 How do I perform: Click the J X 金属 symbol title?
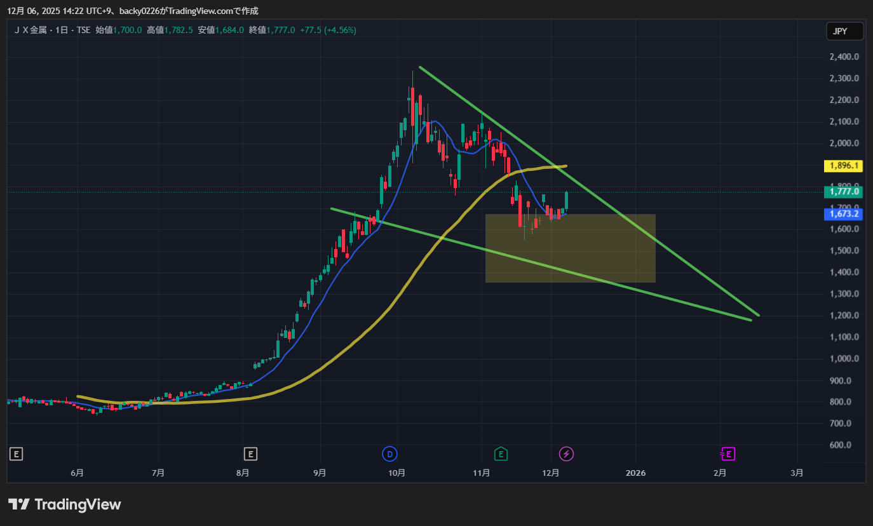coord(32,30)
